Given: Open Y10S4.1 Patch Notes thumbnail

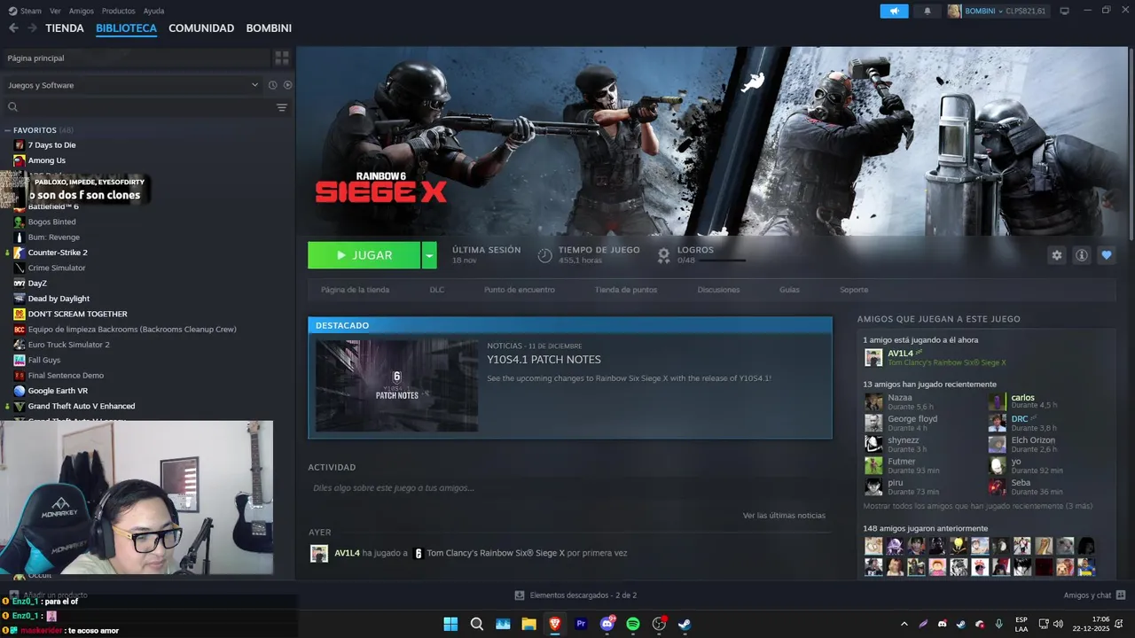Looking at the screenshot, I should pos(396,385).
